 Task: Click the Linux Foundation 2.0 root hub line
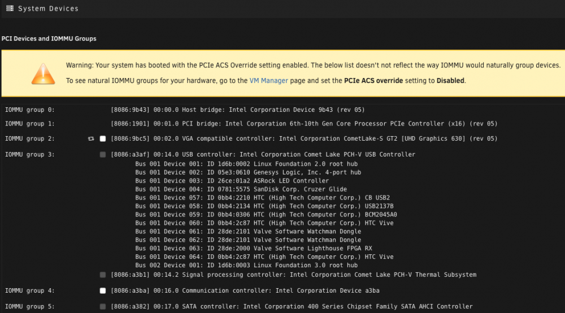click(x=246, y=164)
